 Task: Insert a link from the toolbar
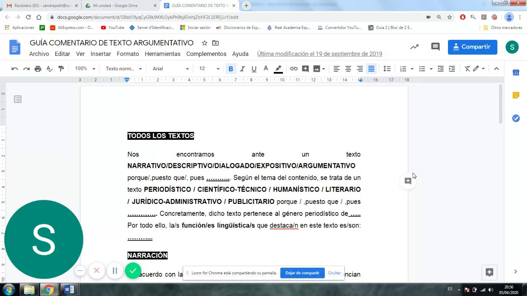click(x=294, y=69)
